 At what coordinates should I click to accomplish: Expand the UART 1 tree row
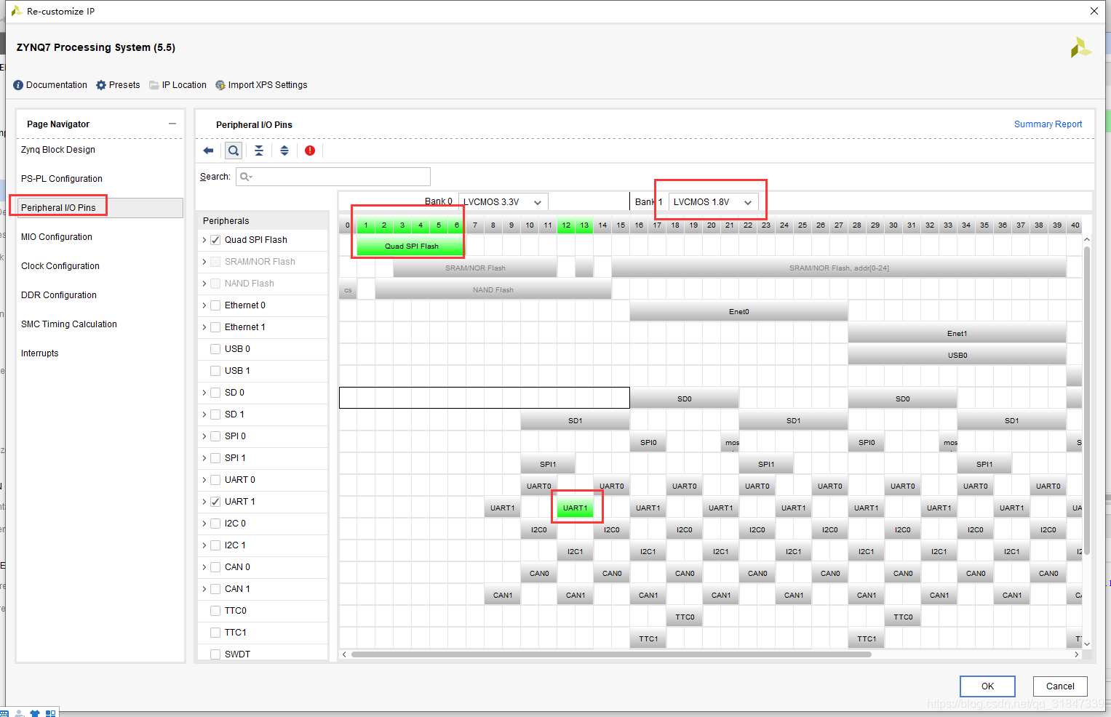[x=204, y=502]
